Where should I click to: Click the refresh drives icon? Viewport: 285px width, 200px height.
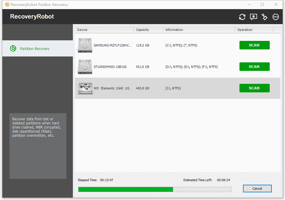242,17
